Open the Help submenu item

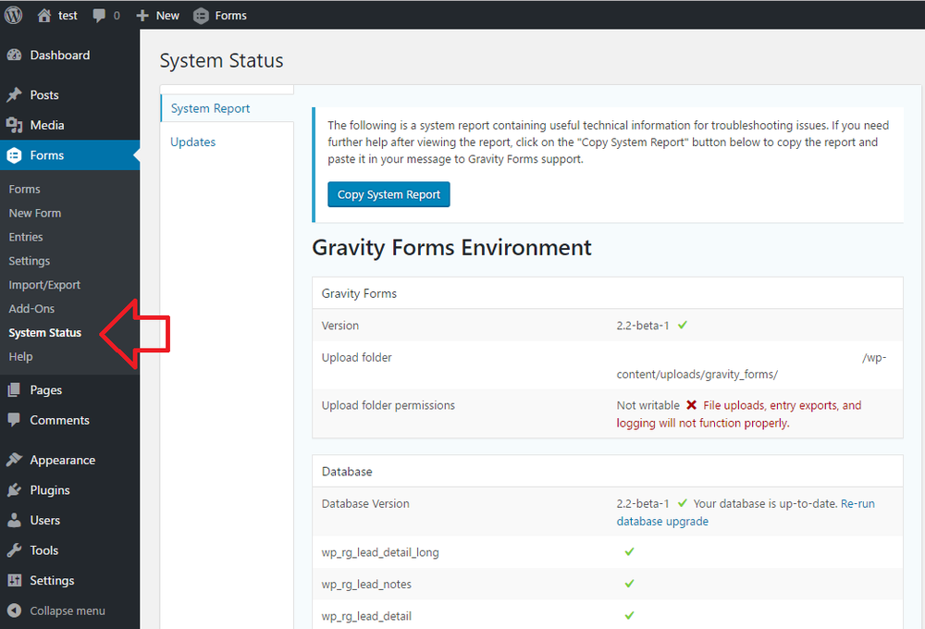click(20, 356)
